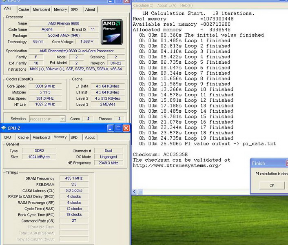Viewport: 288px width, 245px height.
Task: Click the CPU-Z title bar icon of lower window
Action: [x=4, y=128]
